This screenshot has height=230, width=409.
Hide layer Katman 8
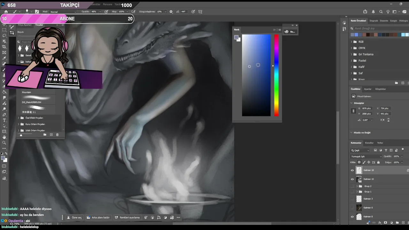click(352, 217)
